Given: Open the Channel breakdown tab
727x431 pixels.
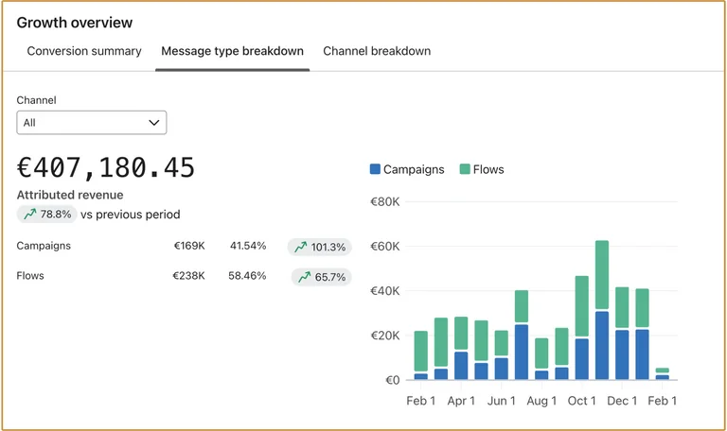Looking at the screenshot, I should 377,51.
